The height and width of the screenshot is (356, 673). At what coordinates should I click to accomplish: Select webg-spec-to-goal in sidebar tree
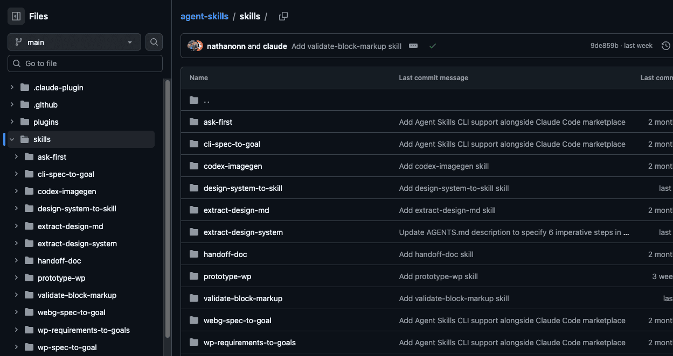coord(72,312)
